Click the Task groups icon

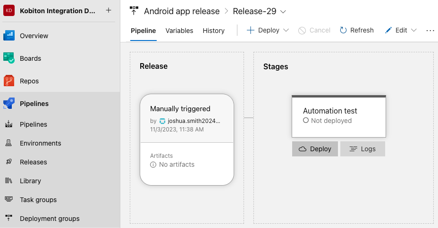(8, 199)
